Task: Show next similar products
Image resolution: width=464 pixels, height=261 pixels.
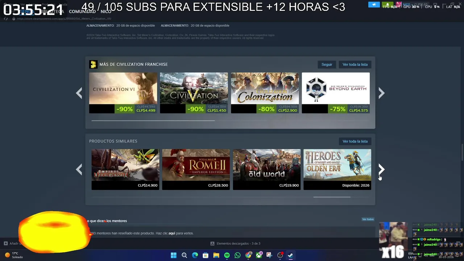Action: click(x=381, y=169)
